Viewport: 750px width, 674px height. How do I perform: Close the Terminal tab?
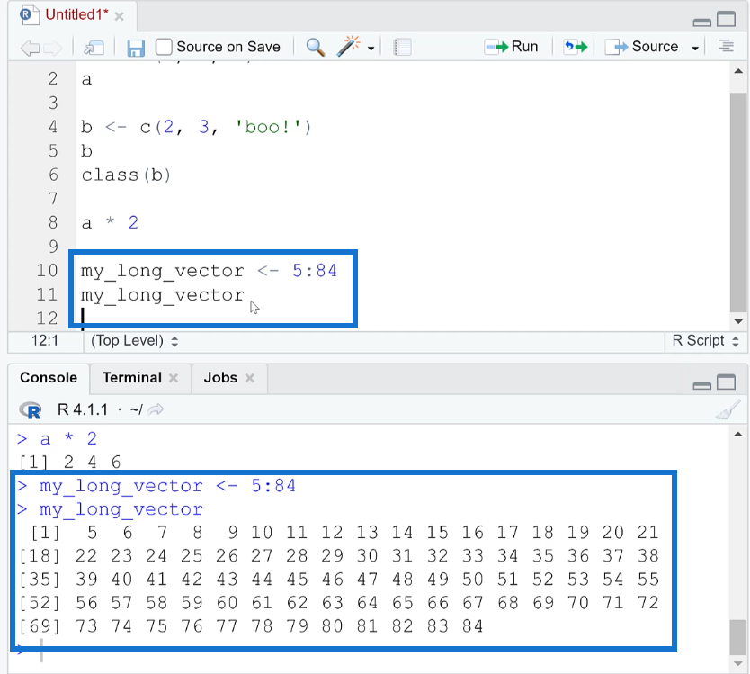pos(174,378)
